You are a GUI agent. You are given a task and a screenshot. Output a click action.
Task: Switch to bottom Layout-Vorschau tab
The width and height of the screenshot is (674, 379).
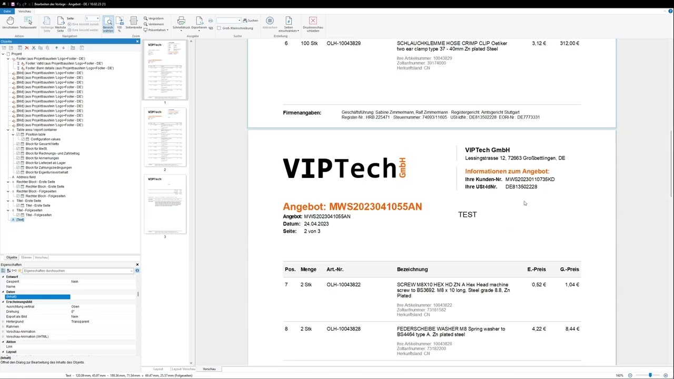point(184,369)
